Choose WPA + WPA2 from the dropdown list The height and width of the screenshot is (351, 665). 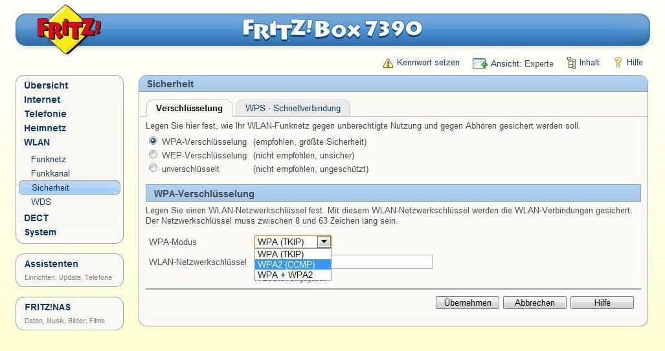pos(293,274)
